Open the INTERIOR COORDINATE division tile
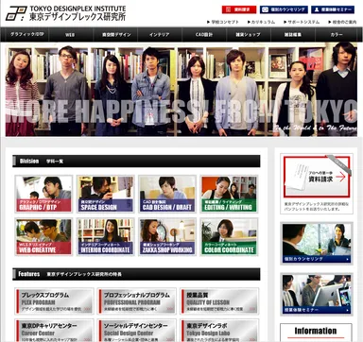This screenshot has height=342, width=363. tap(106, 236)
